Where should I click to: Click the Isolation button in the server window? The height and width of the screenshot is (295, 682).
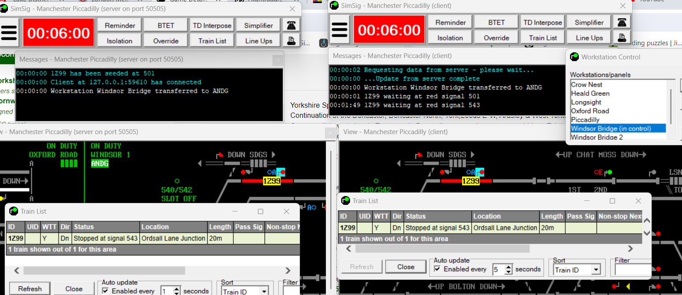(120, 41)
